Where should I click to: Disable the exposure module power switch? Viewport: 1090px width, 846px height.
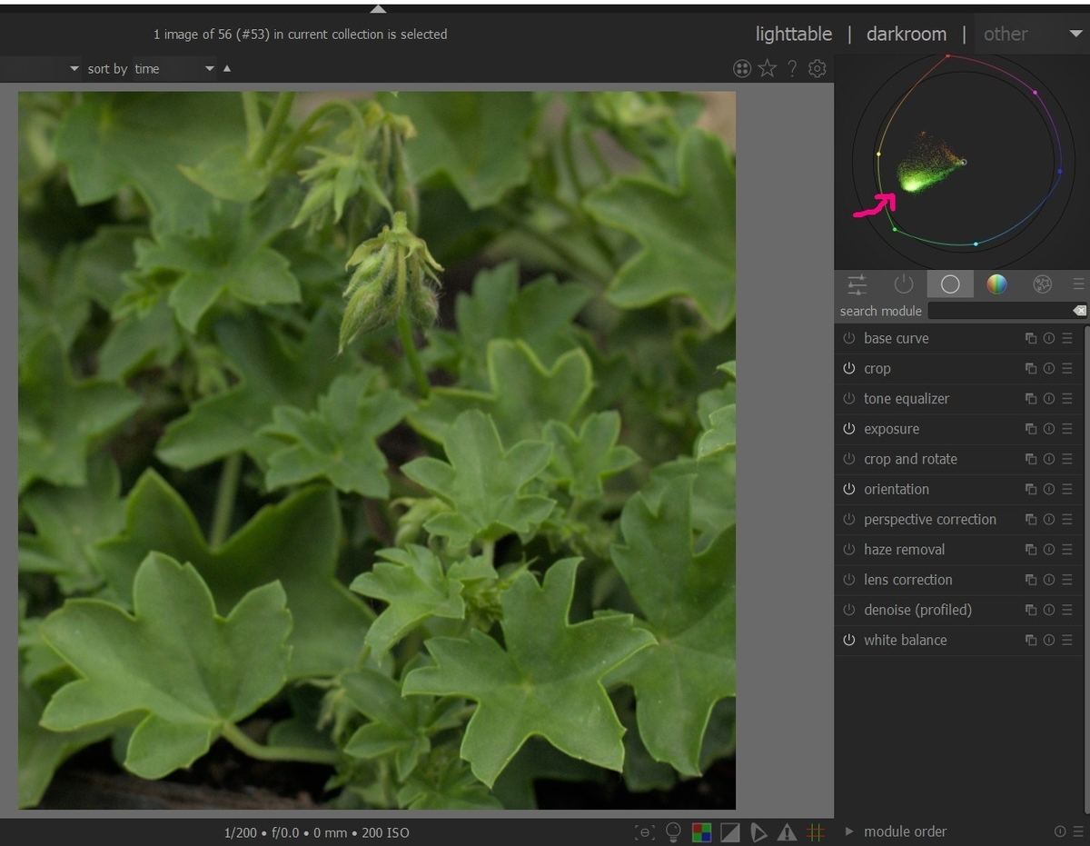pos(849,429)
